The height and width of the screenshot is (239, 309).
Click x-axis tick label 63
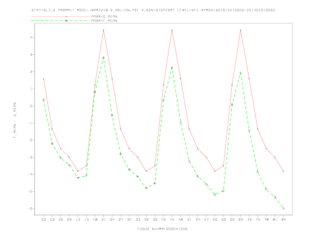224,219
